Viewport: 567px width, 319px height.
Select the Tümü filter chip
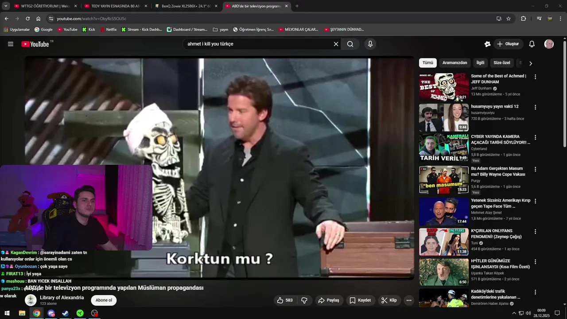tap(428, 63)
